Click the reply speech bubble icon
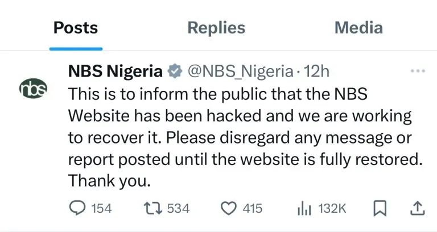 point(77,209)
